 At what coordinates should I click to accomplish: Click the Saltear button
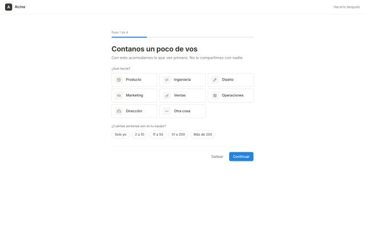[217, 157]
